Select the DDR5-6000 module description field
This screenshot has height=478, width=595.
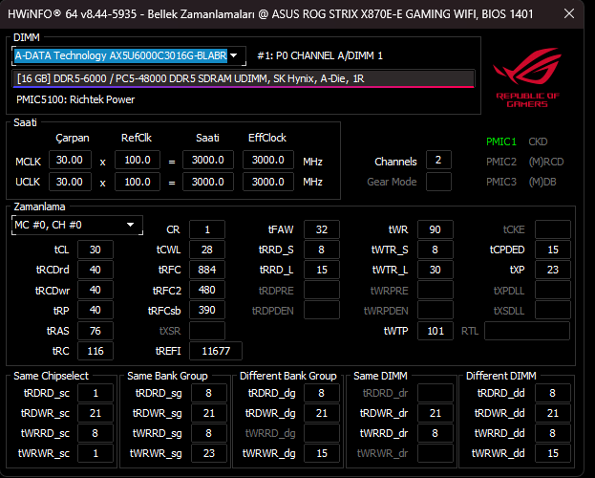pos(244,78)
